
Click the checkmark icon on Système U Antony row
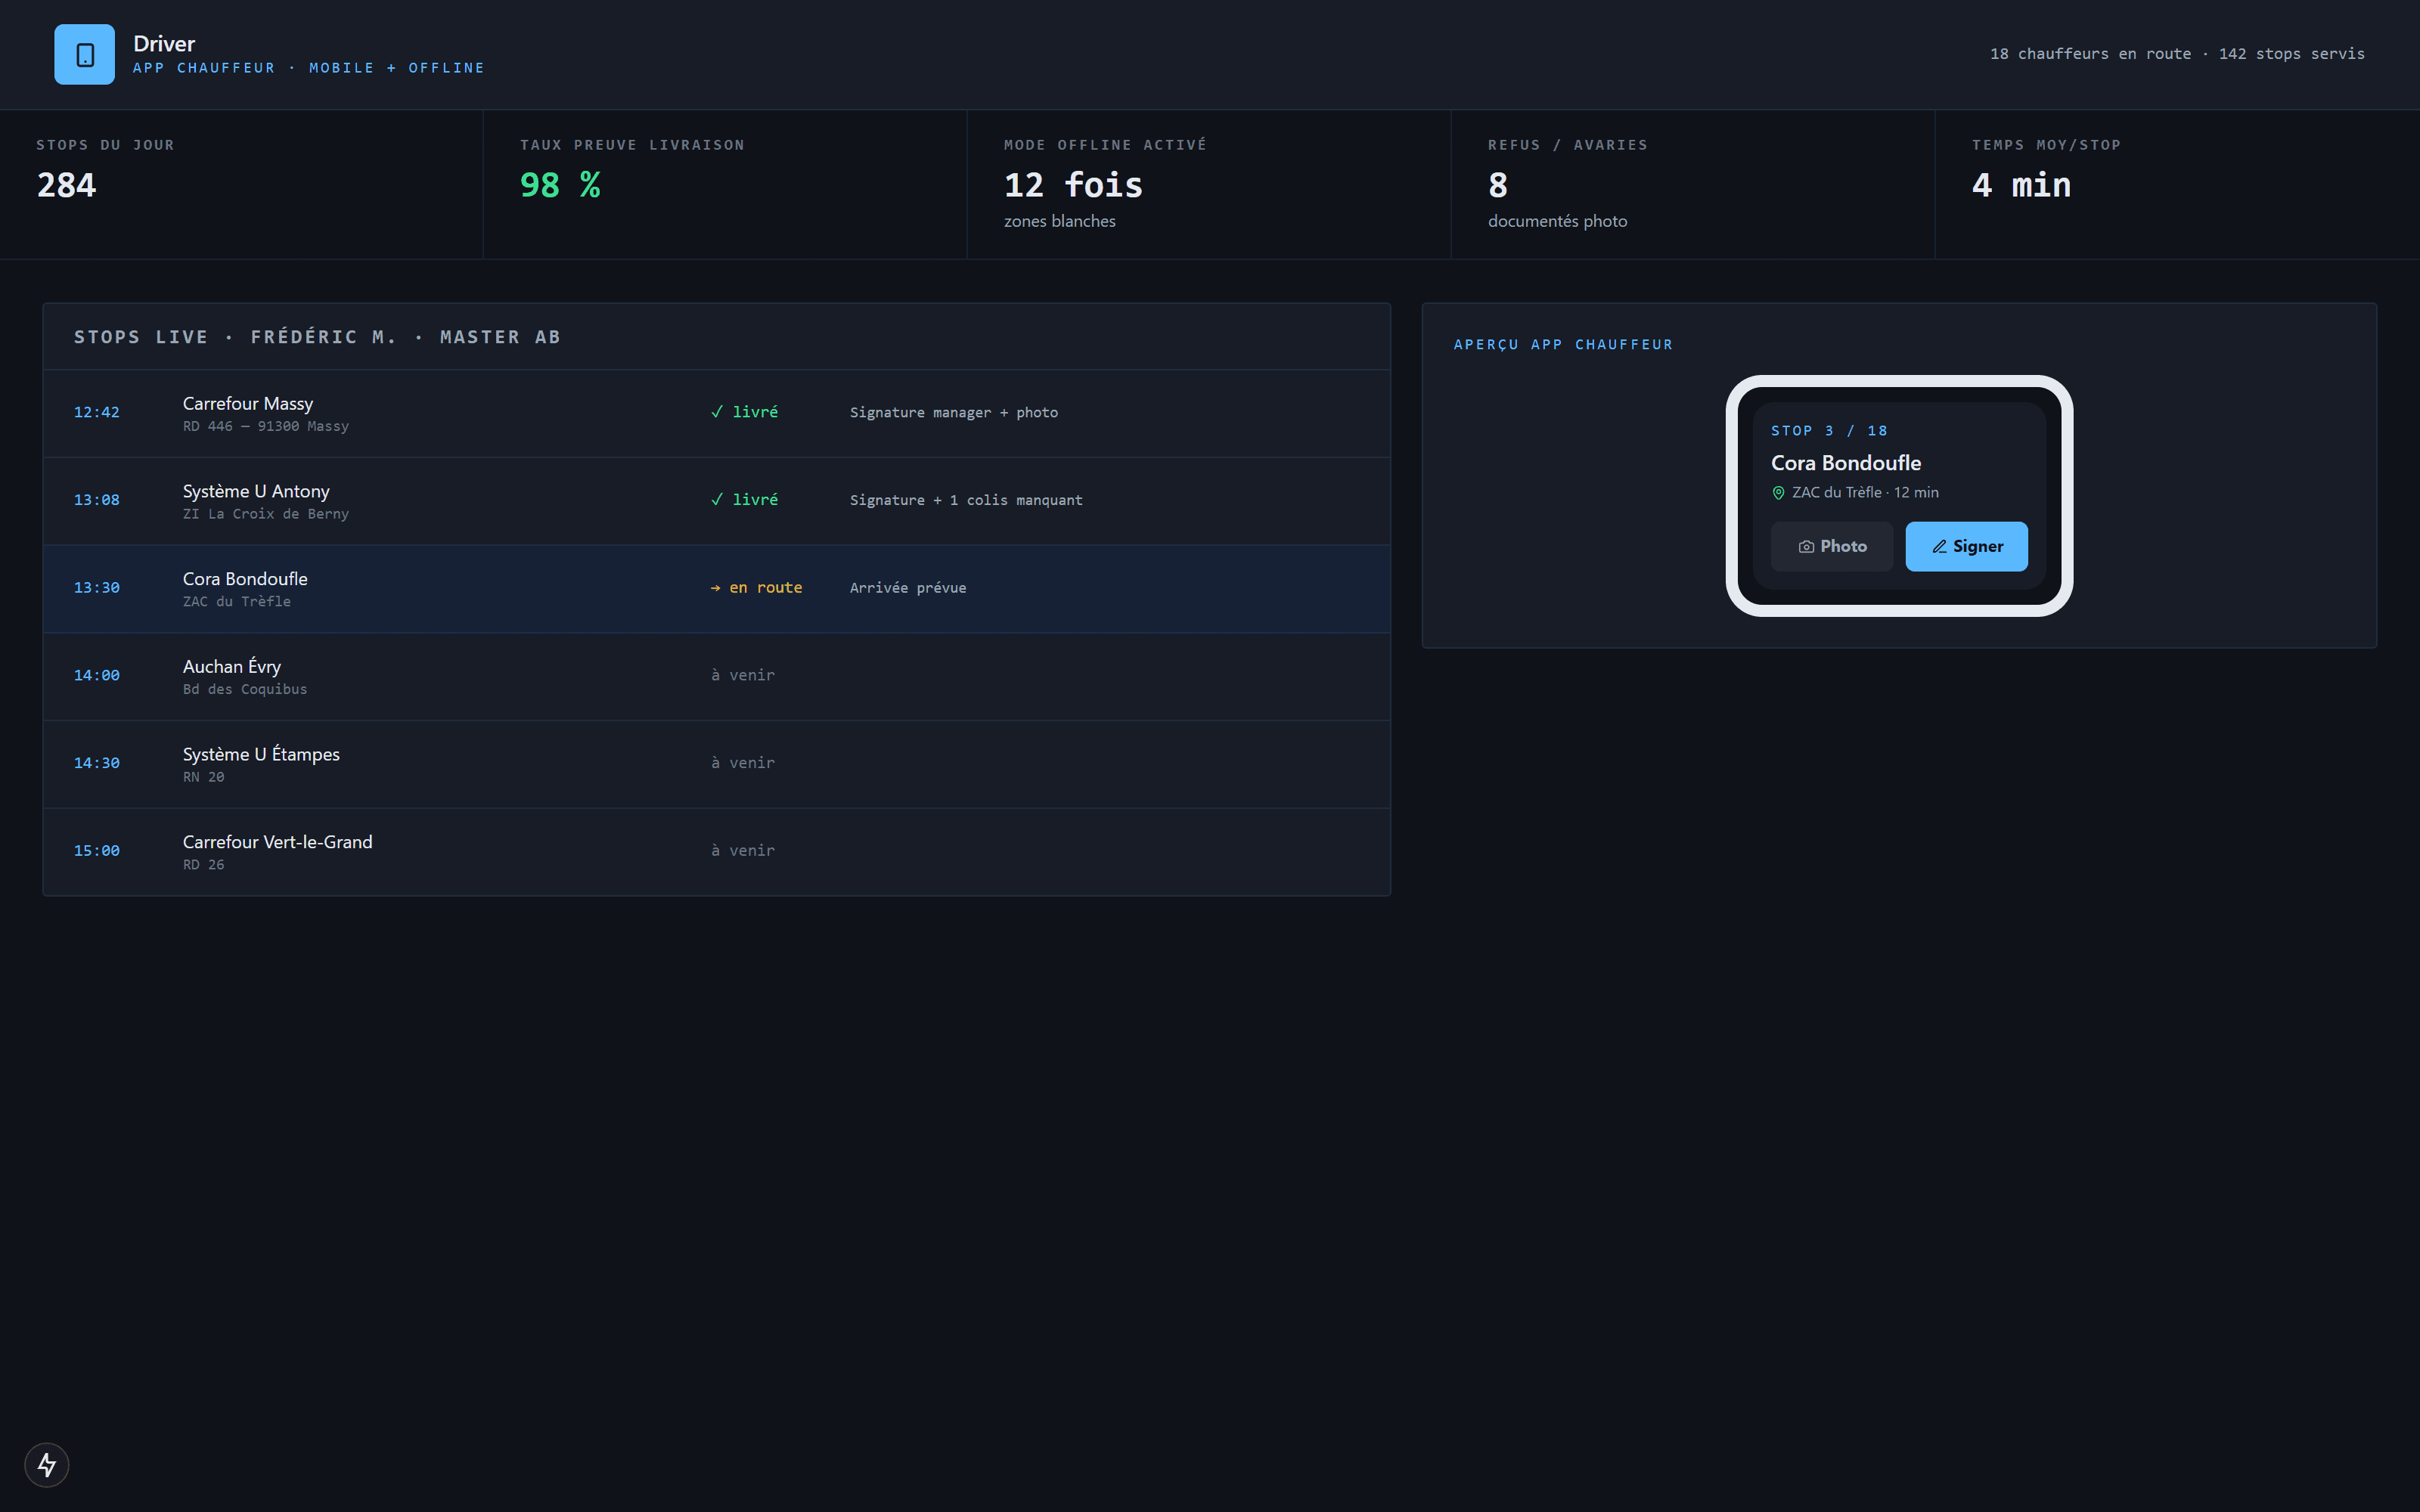[x=717, y=500]
